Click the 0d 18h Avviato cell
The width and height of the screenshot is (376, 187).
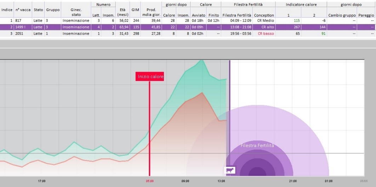click(x=198, y=21)
